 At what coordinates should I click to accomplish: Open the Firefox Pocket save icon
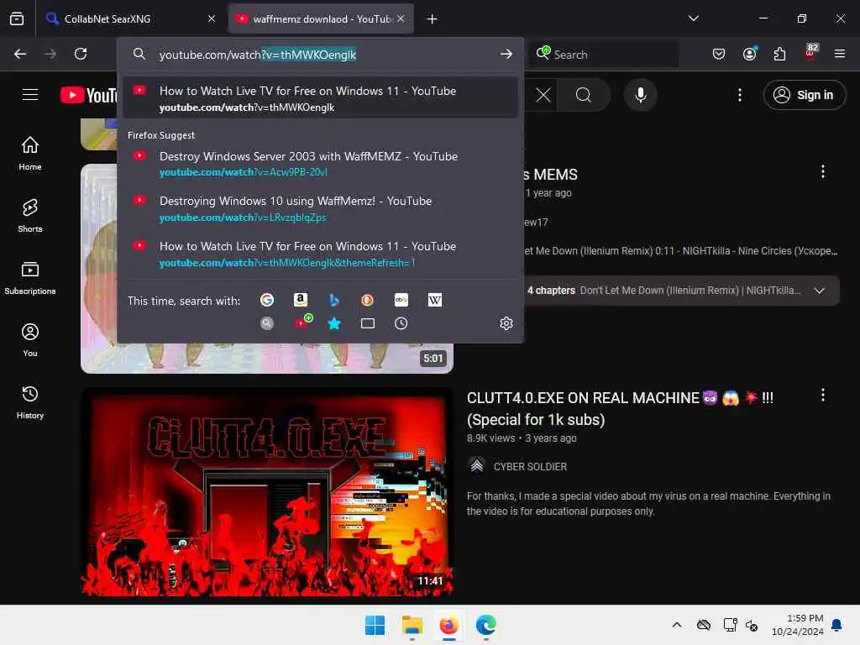coord(719,54)
